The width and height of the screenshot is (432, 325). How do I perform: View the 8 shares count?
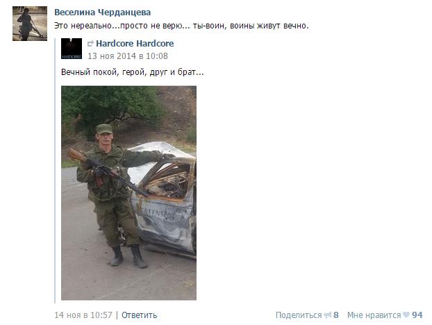(336, 315)
